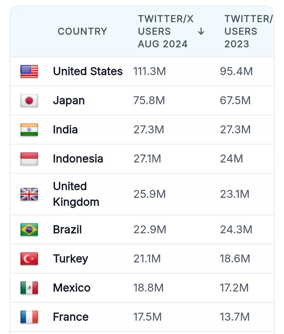Click the United Kingdom flag icon
The image size is (284, 334).
click(29, 194)
